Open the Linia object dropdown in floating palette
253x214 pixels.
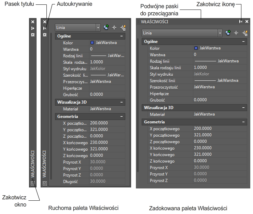coord(98,28)
